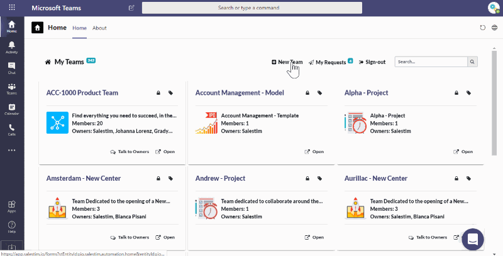Open Calendar from the left sidebar

[x=11, y=110]
